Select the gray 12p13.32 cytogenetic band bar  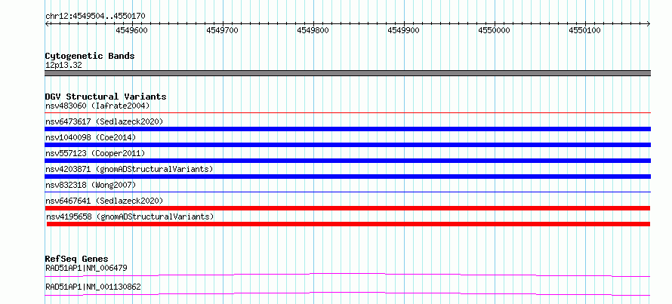tap(347, 73)
